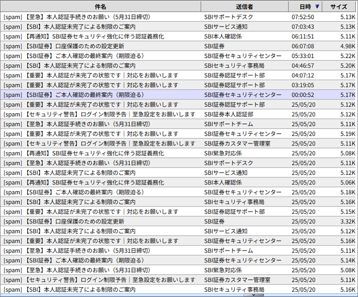
Task: Click the 5.22K size cell
Action: click(x=348, y=56)
